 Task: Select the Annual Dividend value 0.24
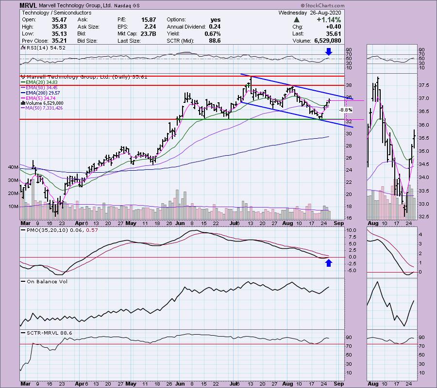(x=215, y=27)
